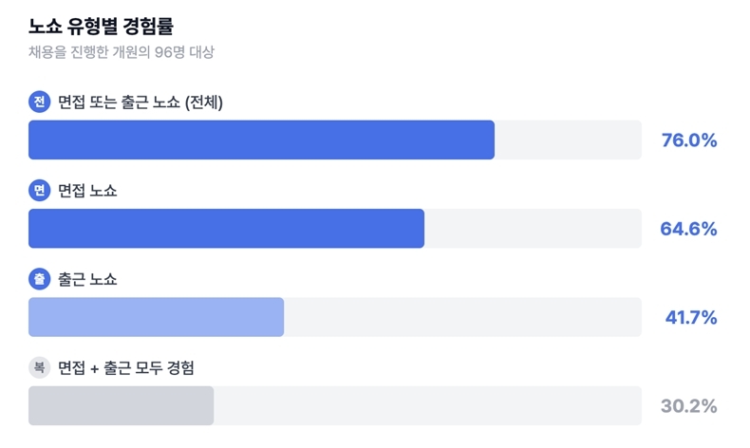Click the subtitle '채용을 진행한 개원의 96명 대상'
The height and width of the screenshot is (448, 750).
122,52
